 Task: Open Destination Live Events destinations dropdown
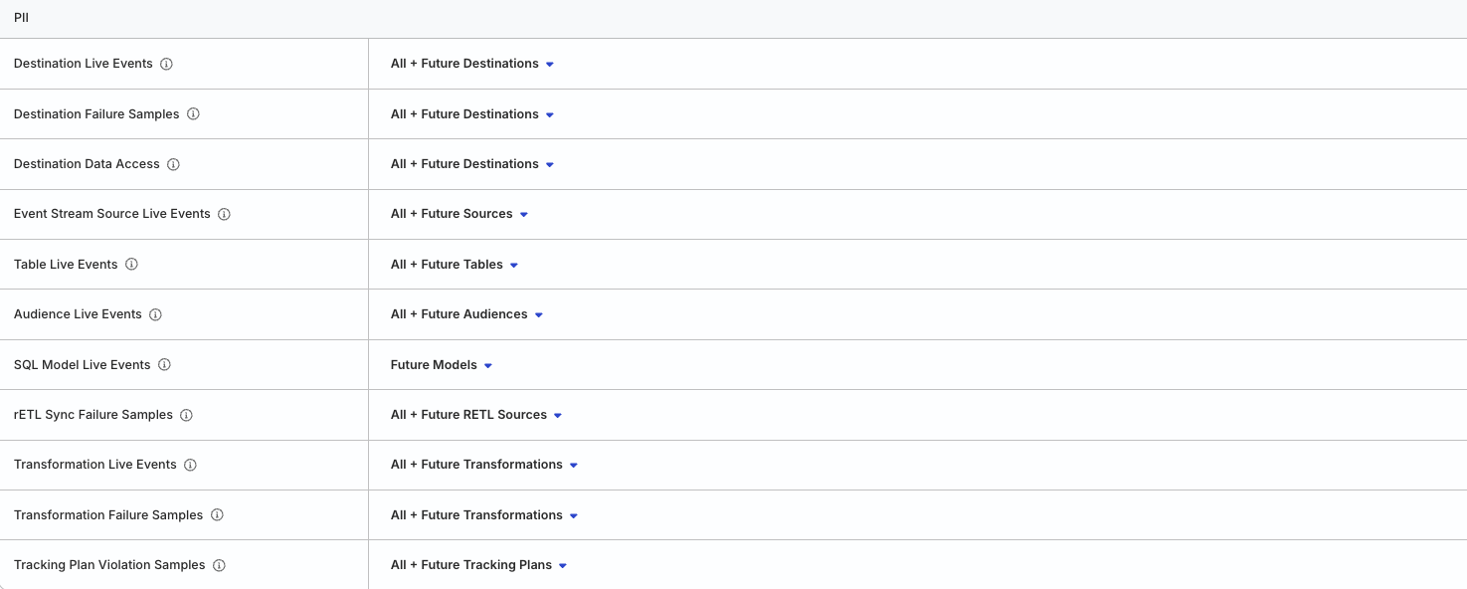click(x=471, y=64)
